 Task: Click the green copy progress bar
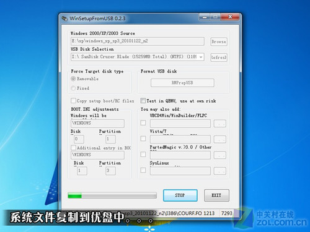click(x=112, y=195)
